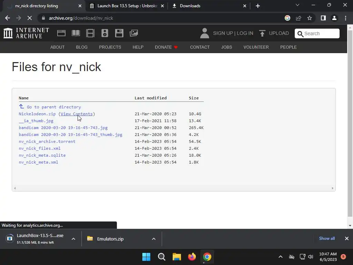Open nv_nick_meta.xml link
Viewport: 353px width, 265px height.
click(x=39, y=162)
